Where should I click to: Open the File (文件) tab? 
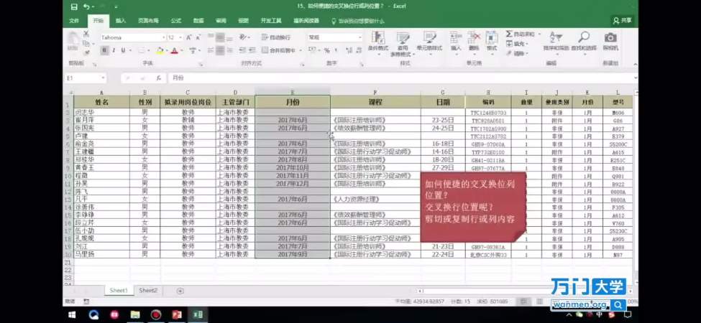pyautogui.click(x=74, y=21)
